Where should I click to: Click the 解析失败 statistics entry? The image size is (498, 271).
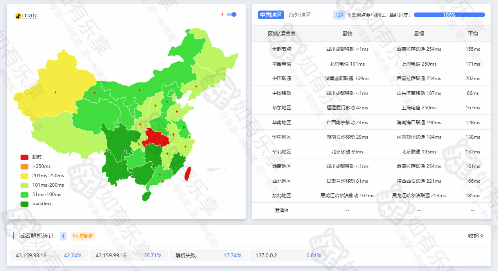(x=186, y=256)
